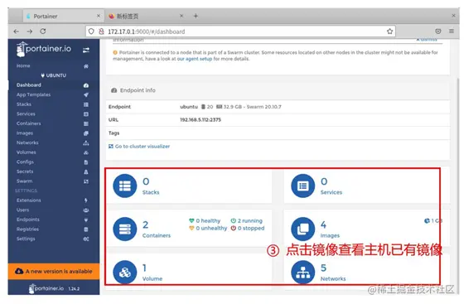Switch to the second browser tab

[x=146, y=17]
